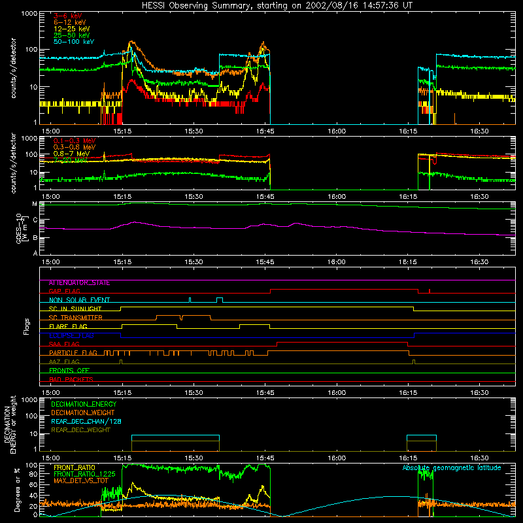Screen dimensions: 523x523
Task: Click the 'DECIMATION ENERGY or weight' axis label
Action: 10,424
